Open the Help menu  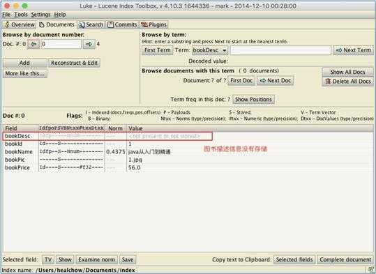(60, 15)
